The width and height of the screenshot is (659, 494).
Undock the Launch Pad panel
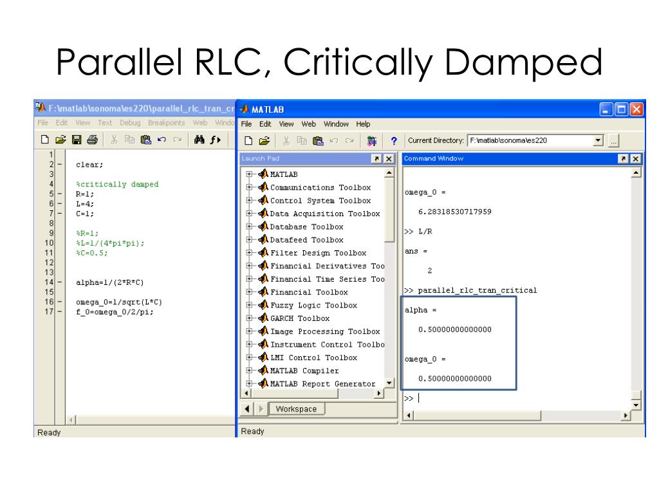(376, 159)
